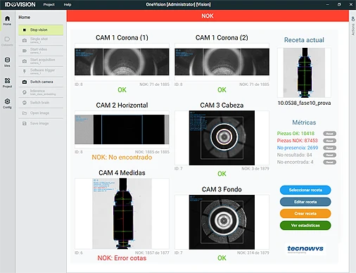Click the Receta actual preview image
This screenshot has height=273, width=356.
[x=304, y=72]
